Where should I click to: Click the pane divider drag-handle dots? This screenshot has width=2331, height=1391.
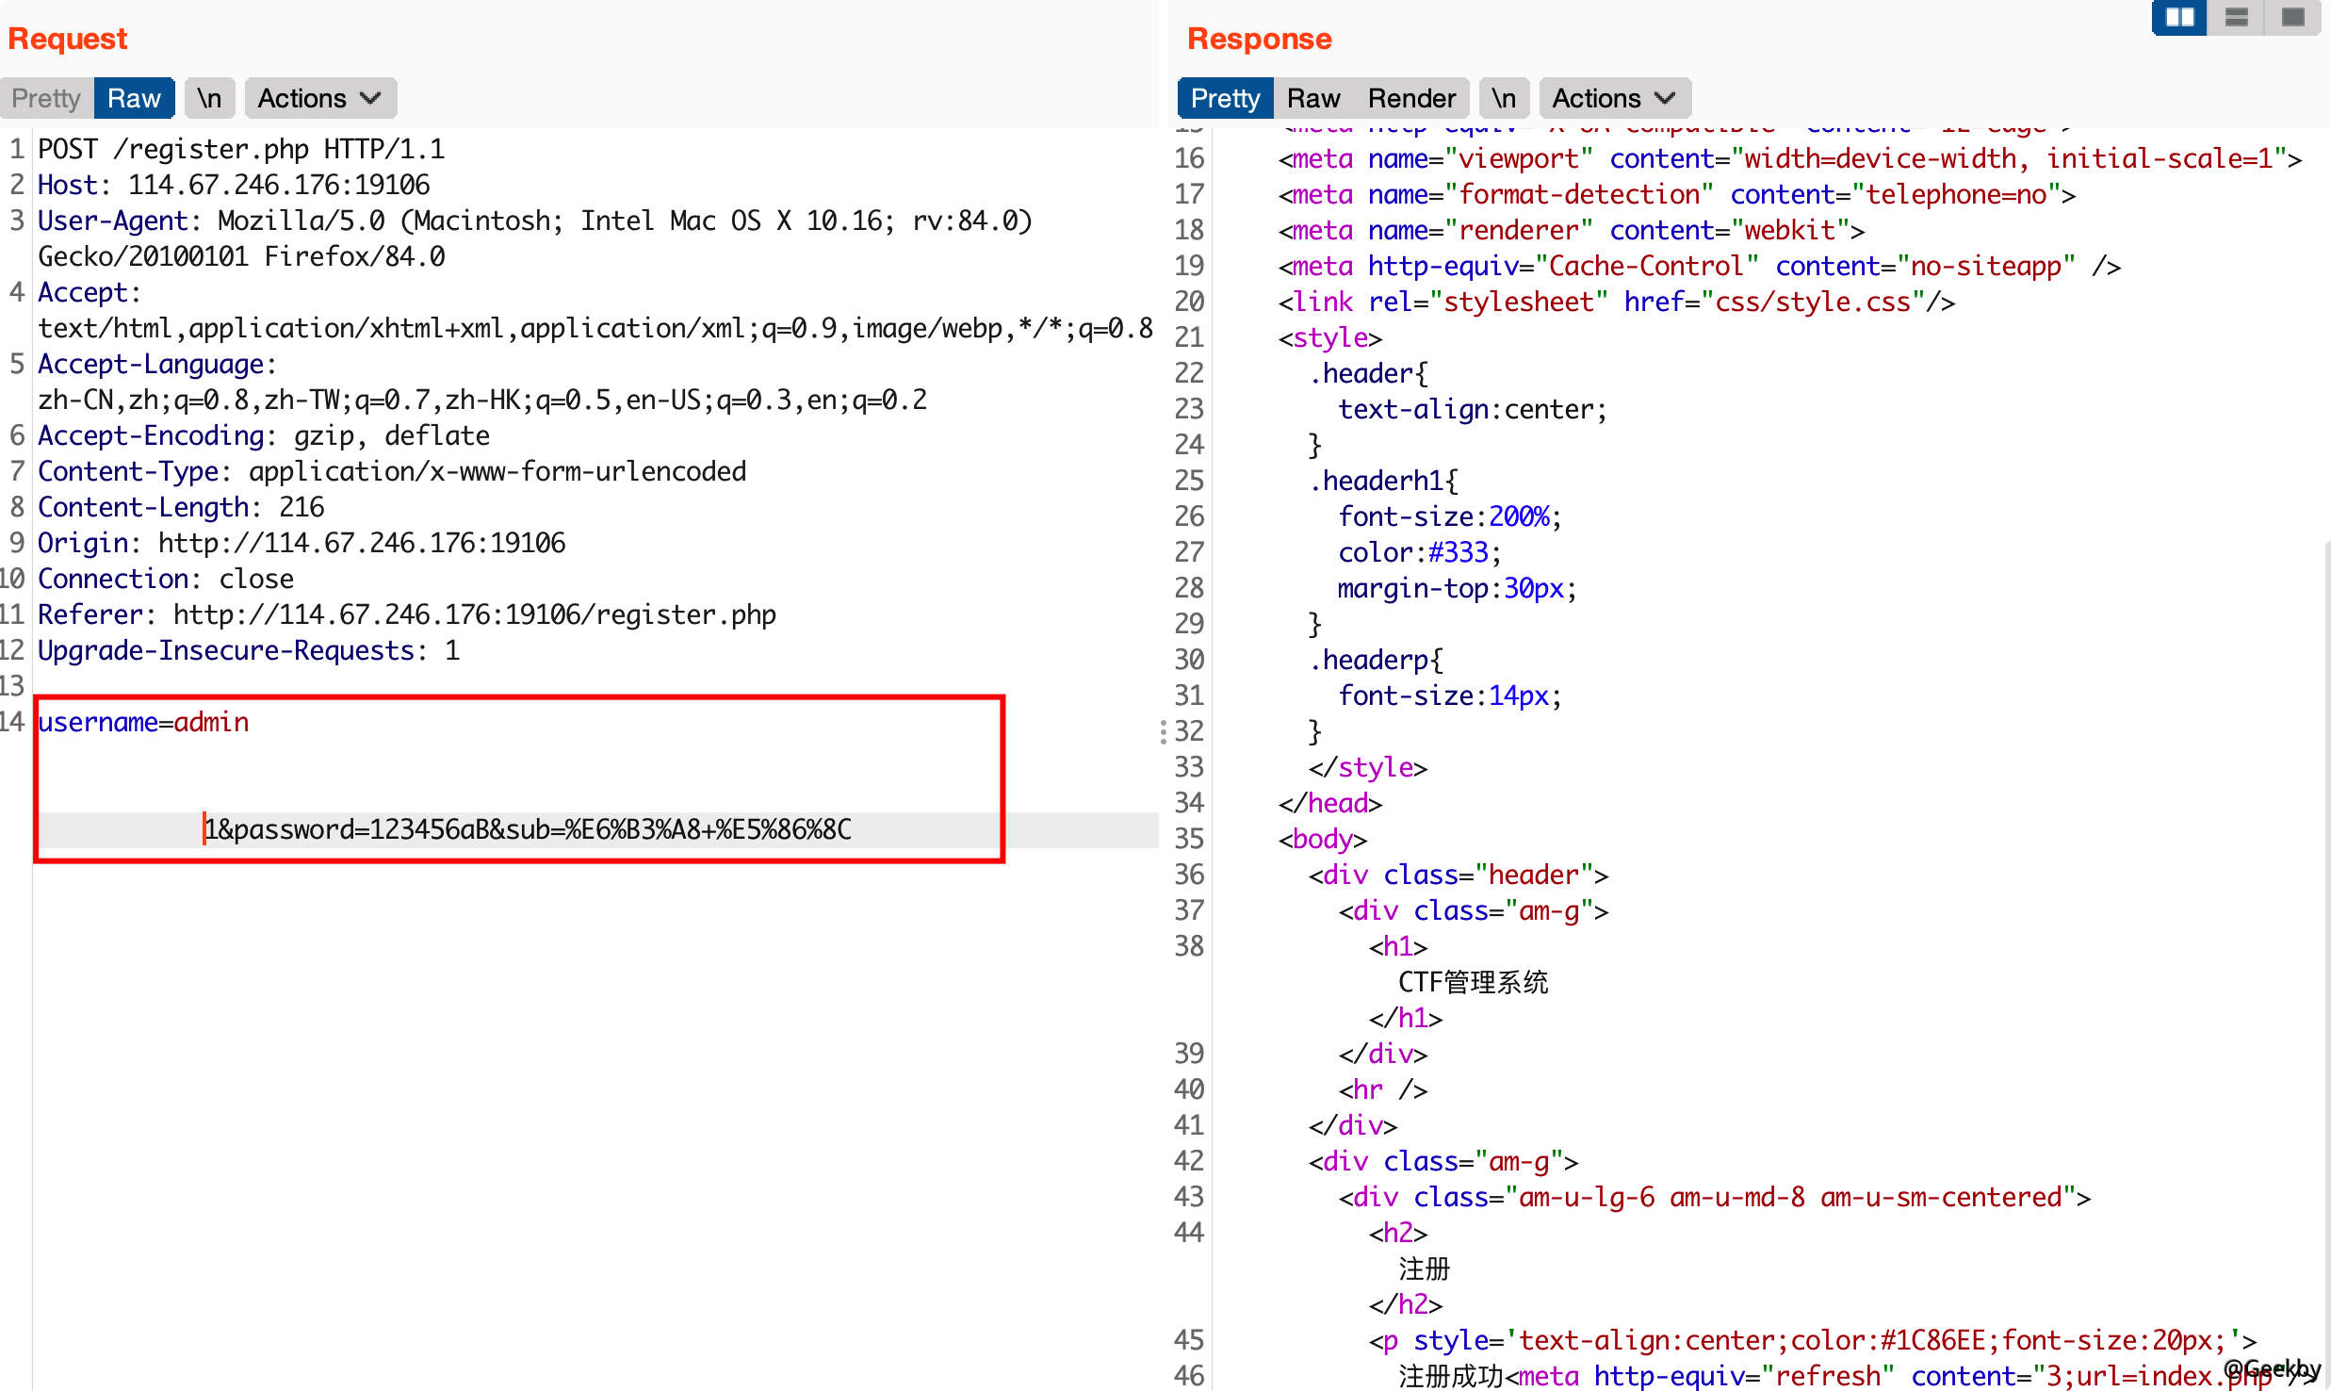coord(1164,731)
